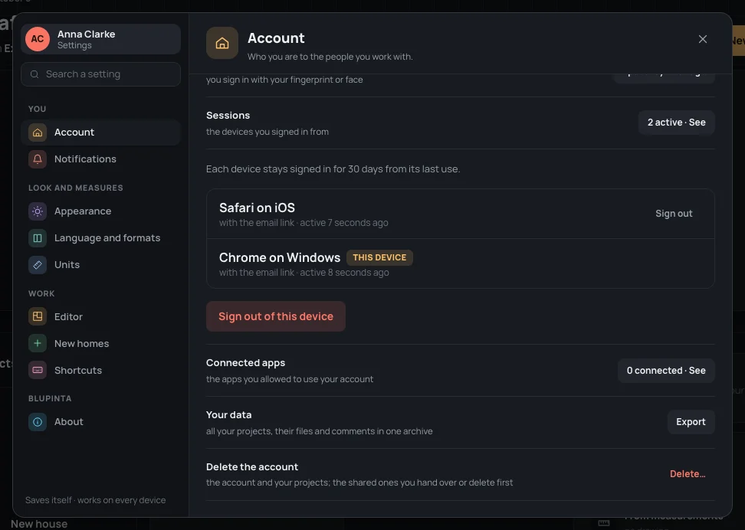Close the settings dialog
The height and width of the screenshot is (530, 745).
tap(703, 39)
